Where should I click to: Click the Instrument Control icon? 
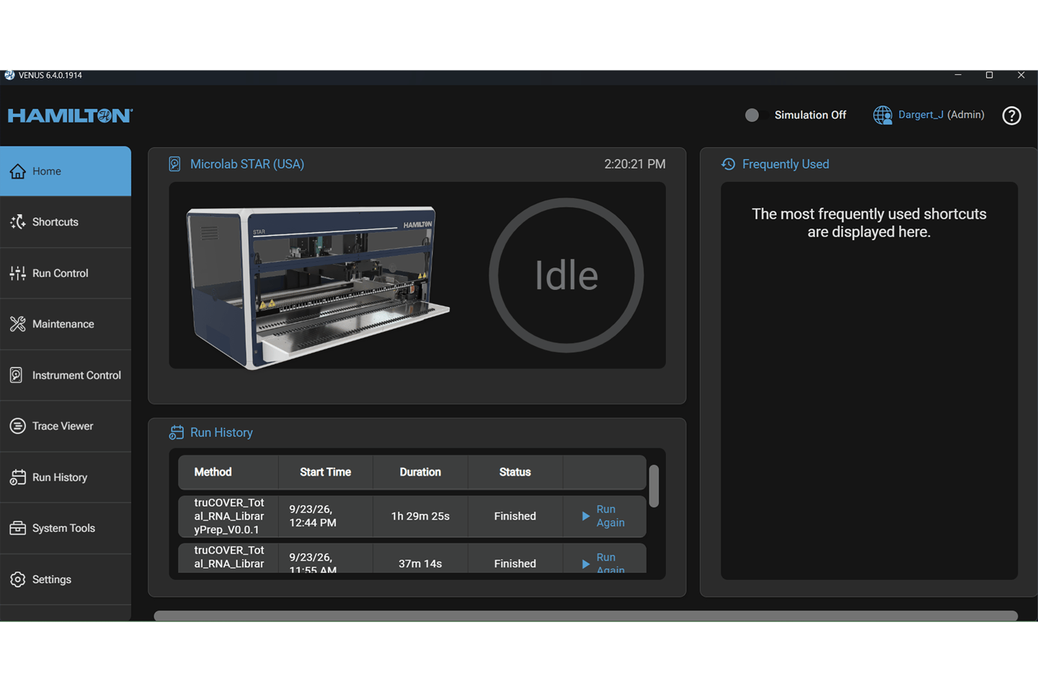(x=17, y=375)
